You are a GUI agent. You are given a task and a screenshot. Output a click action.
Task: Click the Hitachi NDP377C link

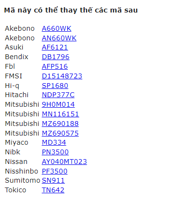tap(58, 95)
